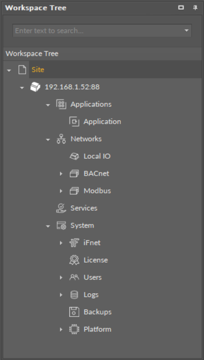204x360 pixels.
Task: Select the 192.168.1.52:88 device node
Action: coord(72,87)
